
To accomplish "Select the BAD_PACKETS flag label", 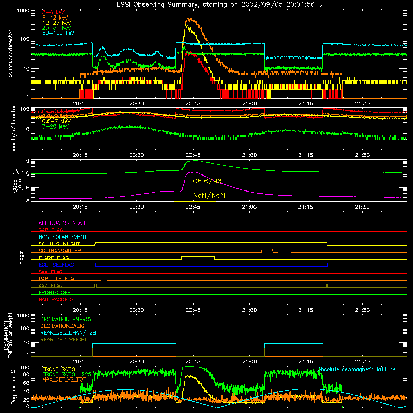I will pyautogui.click(x=56, y=299).
